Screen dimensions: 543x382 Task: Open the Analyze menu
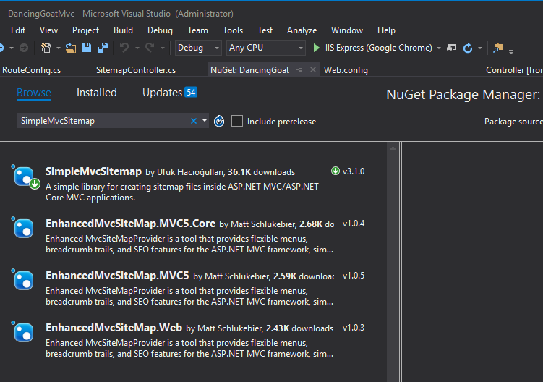click(302, 30)
